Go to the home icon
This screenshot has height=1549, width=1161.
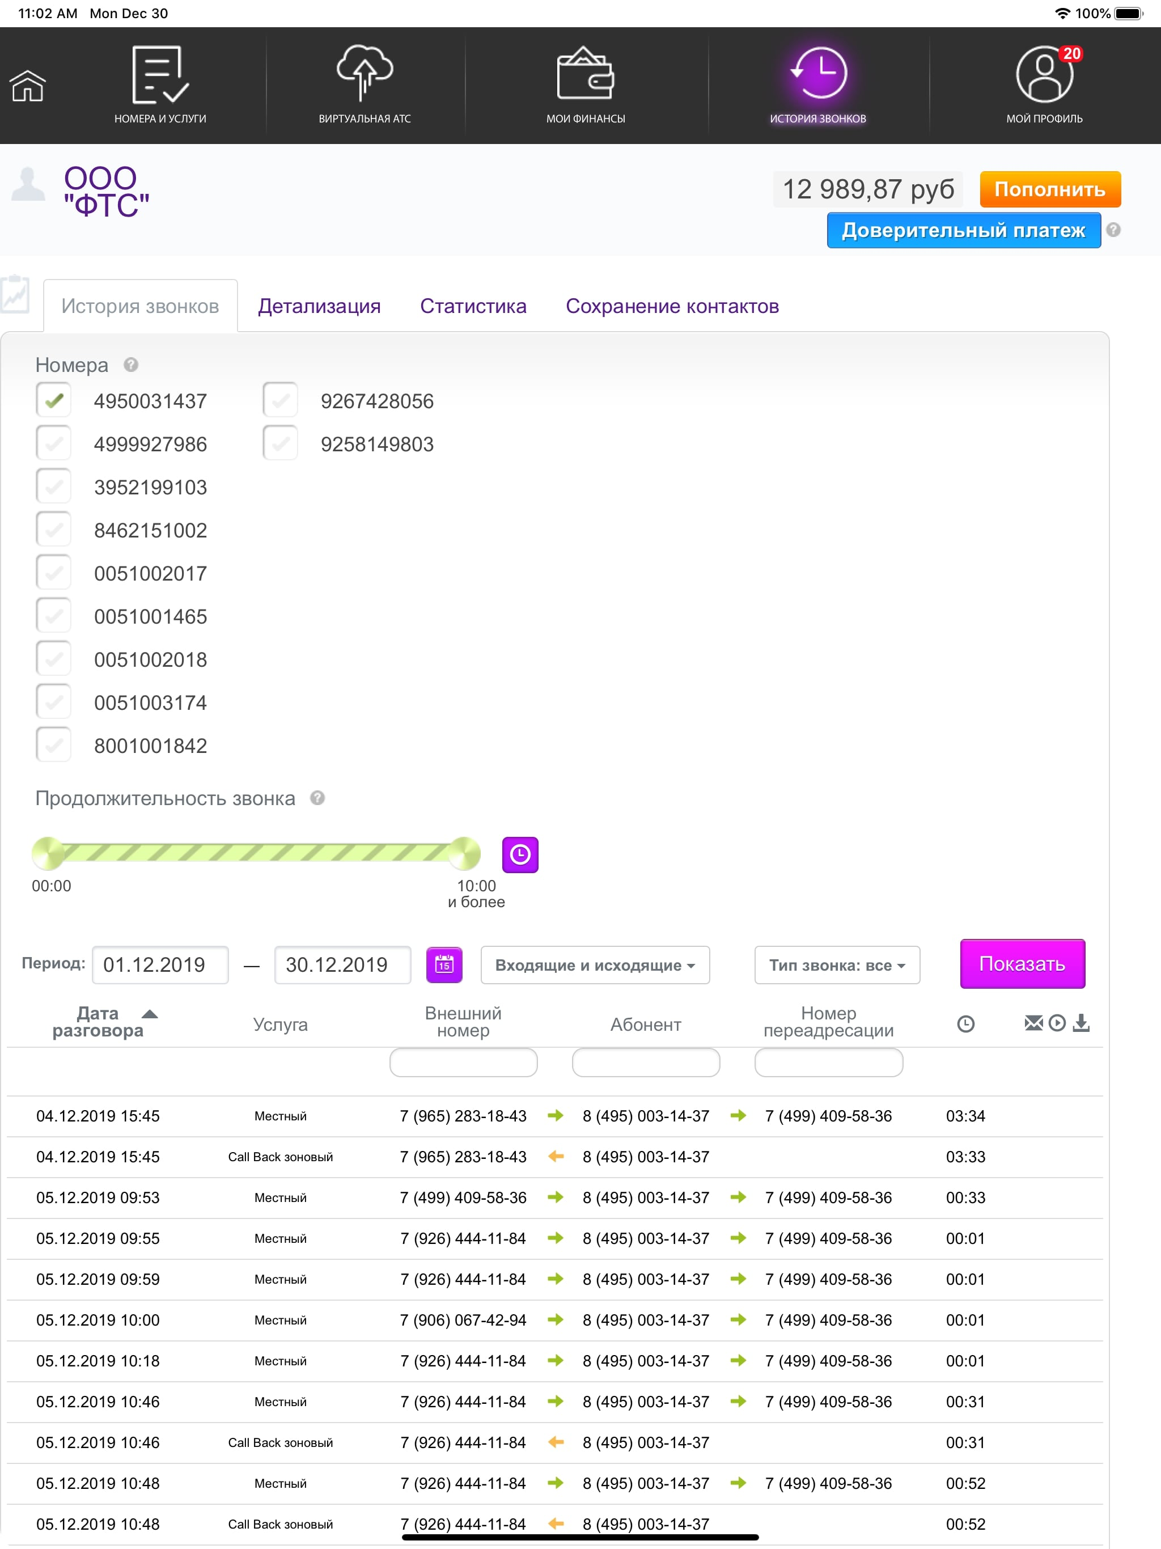point(28,86)
